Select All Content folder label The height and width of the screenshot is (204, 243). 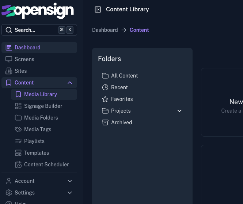point(125,76)
